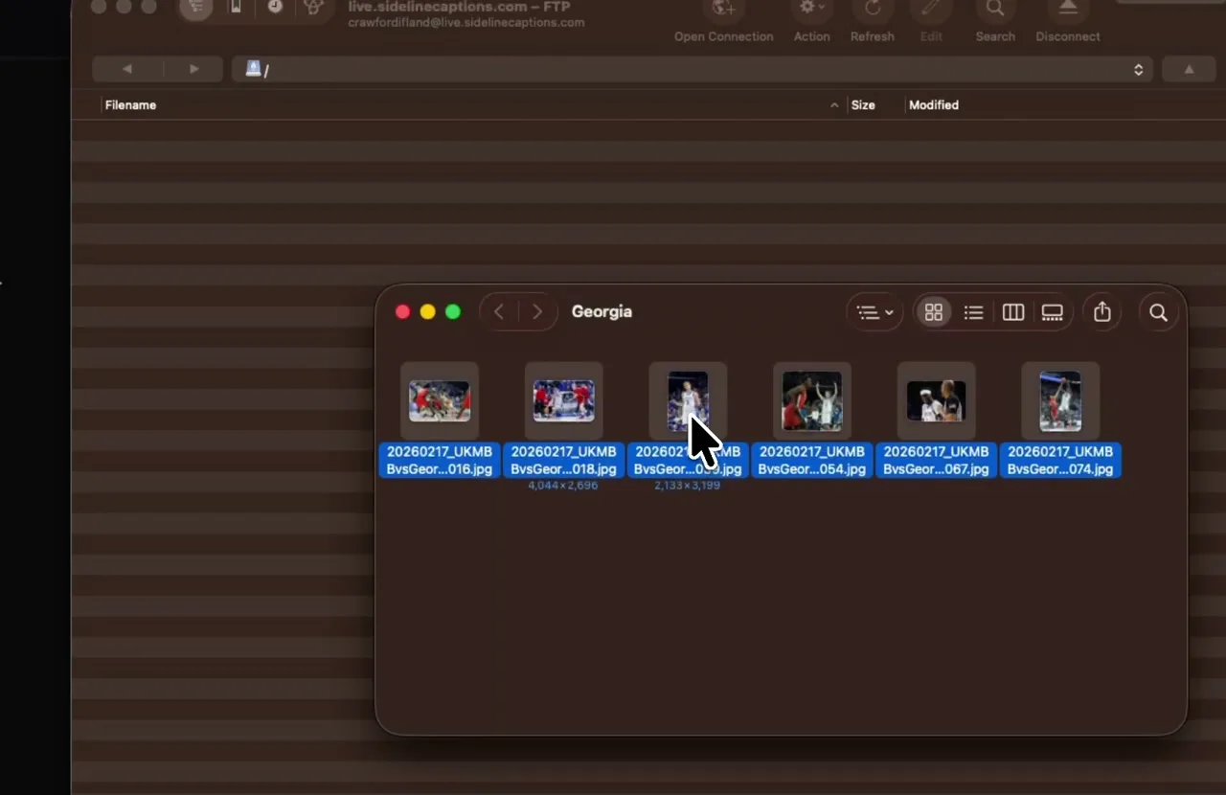
Task: Click filename label ending 054.jpg
Action: (812, 460)
